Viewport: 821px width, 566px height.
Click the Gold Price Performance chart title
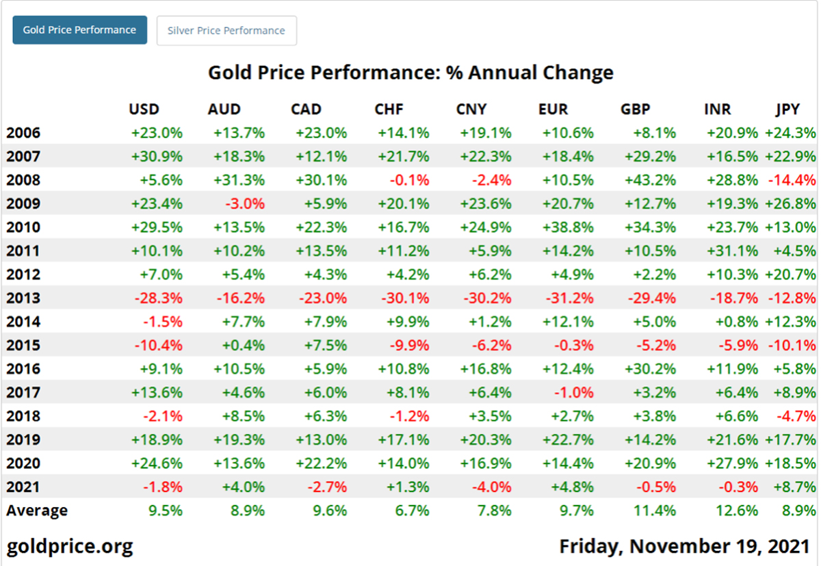click(410, 73)
